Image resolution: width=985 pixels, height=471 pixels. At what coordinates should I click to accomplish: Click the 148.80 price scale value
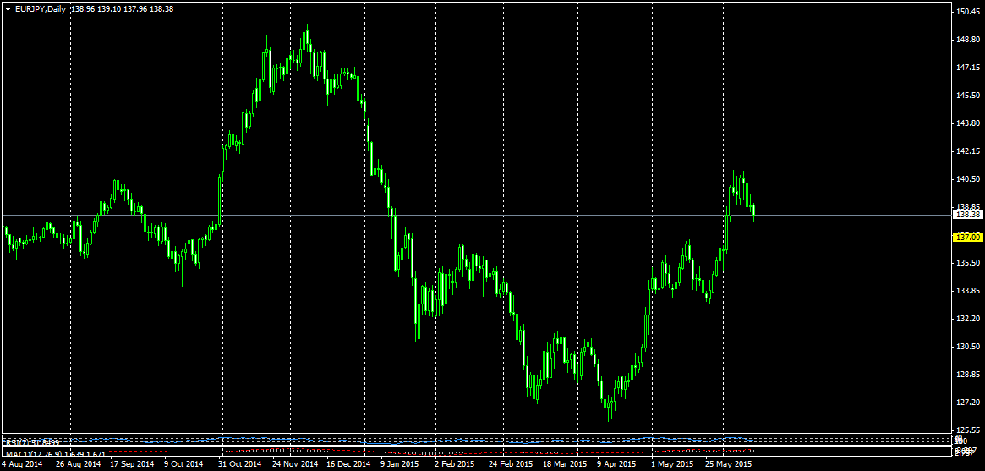pyautogui.click(x=969, y=39)
